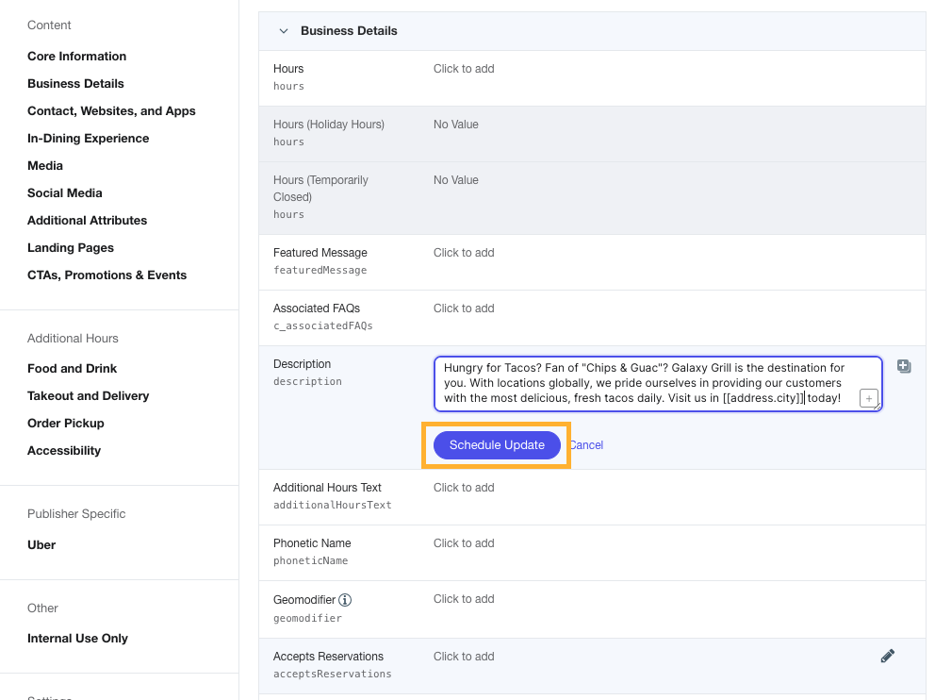The width and height of the screenshot is (935, 700).
Task: Open the Uber publisher settings
Action: (x=41, y=544)
